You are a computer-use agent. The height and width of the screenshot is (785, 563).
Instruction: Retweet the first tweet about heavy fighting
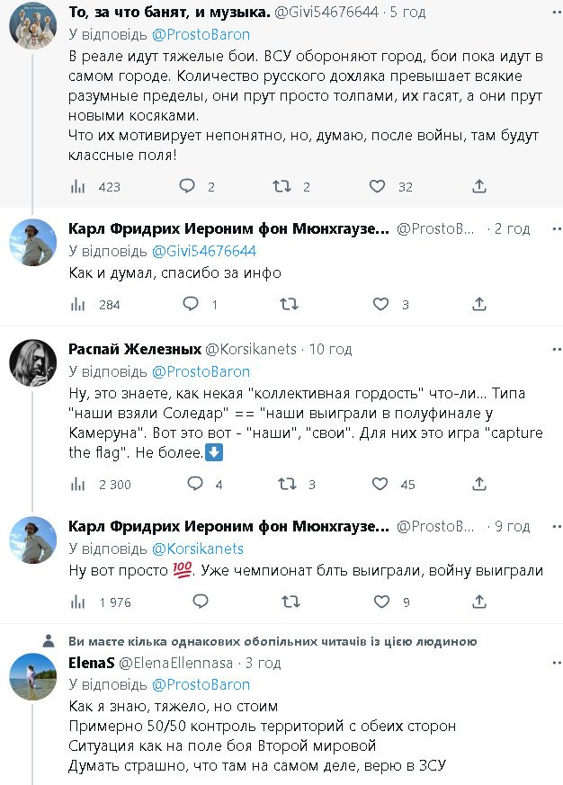point(281,186)
